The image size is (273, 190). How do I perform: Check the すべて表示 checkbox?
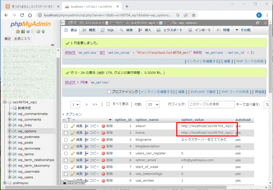[x=108, y=104]
